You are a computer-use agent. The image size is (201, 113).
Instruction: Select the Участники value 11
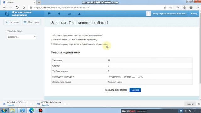coord(109,60)
